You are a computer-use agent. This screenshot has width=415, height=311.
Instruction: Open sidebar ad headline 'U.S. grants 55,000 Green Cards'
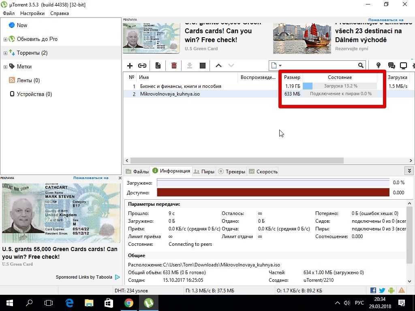[x=60, y=253]
